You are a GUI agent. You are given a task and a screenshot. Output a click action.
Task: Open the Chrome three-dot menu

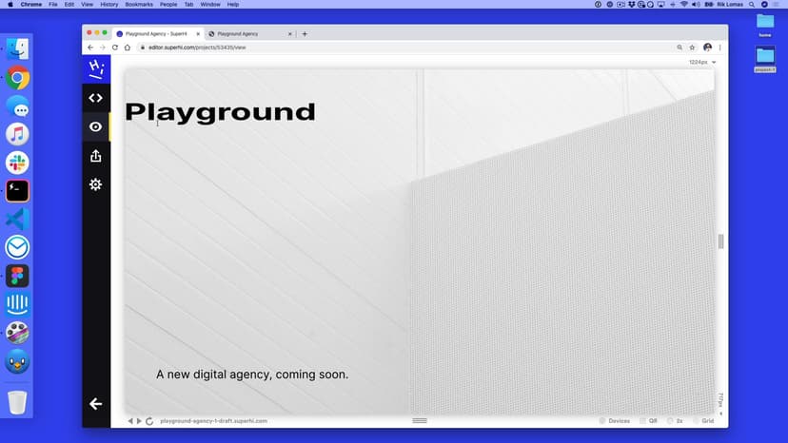coord(719,47)
